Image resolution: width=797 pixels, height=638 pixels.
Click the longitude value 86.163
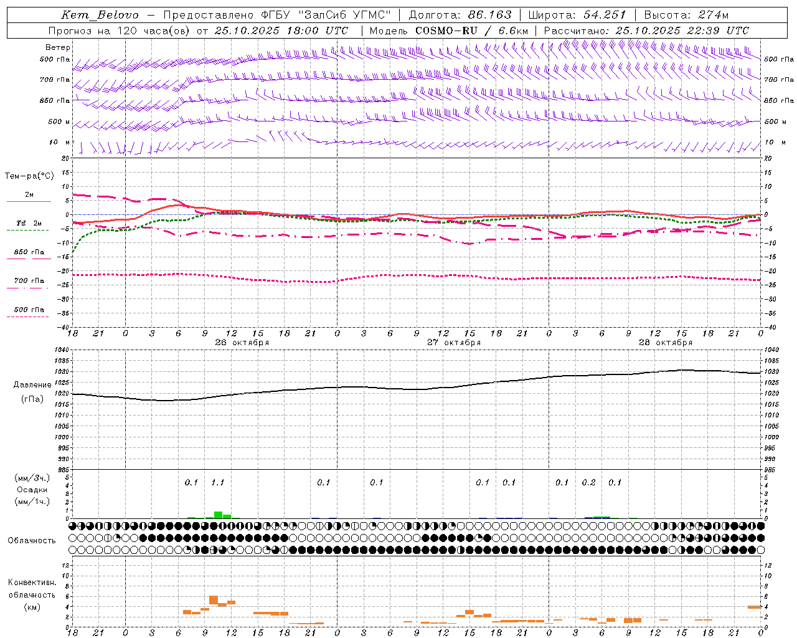(489, 15)
